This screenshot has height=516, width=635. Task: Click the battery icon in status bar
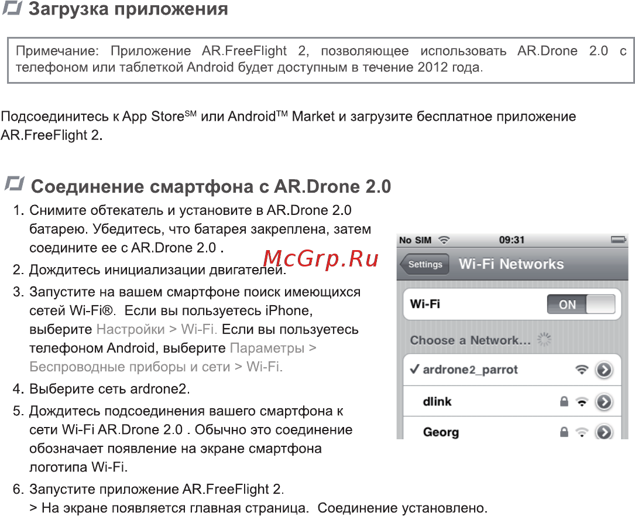pos(619,240)
